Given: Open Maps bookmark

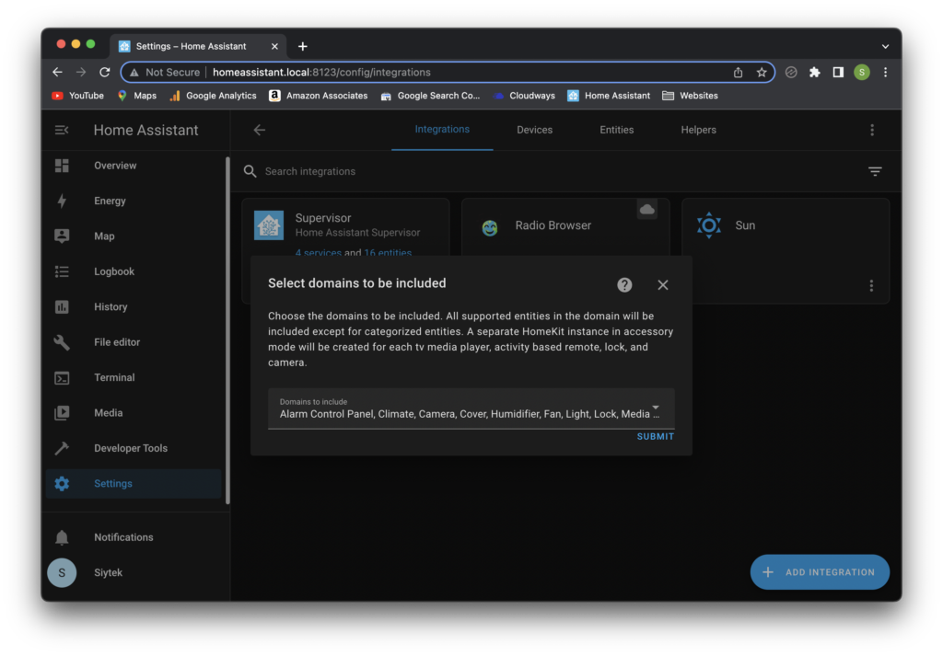Looking at the screenshot, I should (x=137, y=96).
